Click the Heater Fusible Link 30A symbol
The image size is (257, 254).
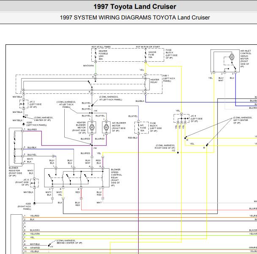coord(96,55)
